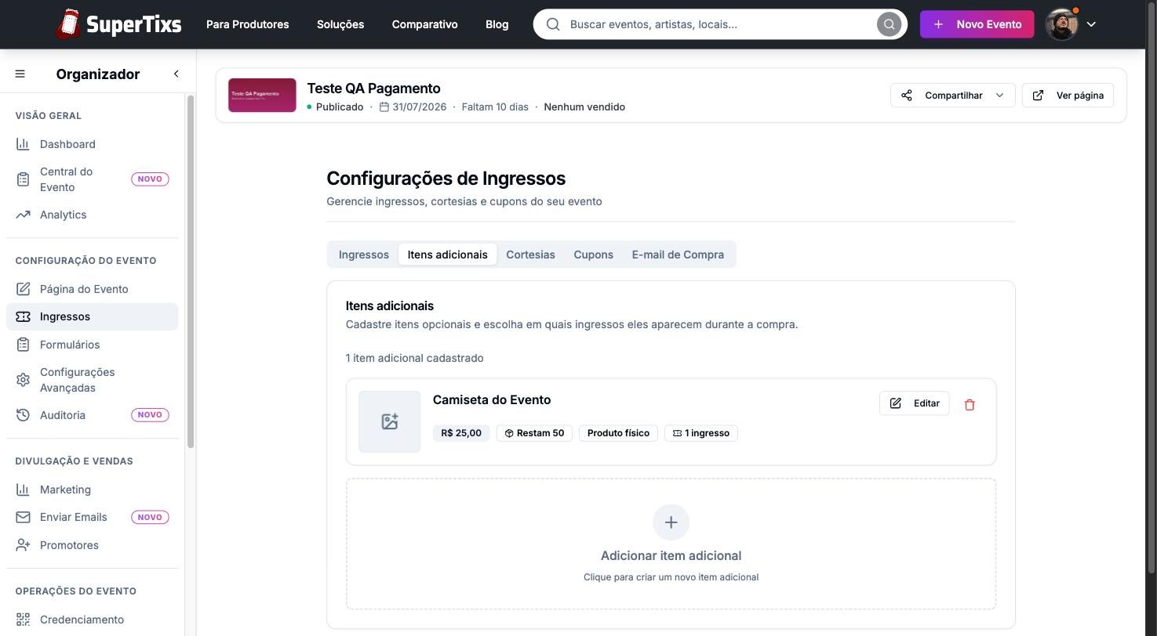1157x636 pixels.
Task: Switch to the E-mail de Compra tab
Action: tap(678, 255)
